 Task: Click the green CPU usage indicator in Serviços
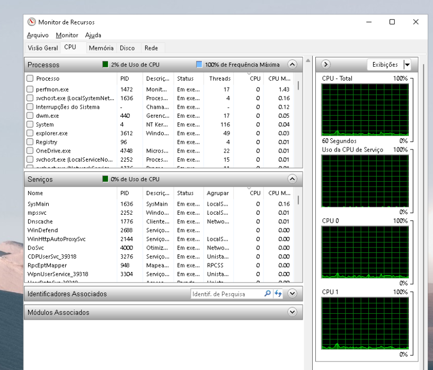[x=106, y=179]
